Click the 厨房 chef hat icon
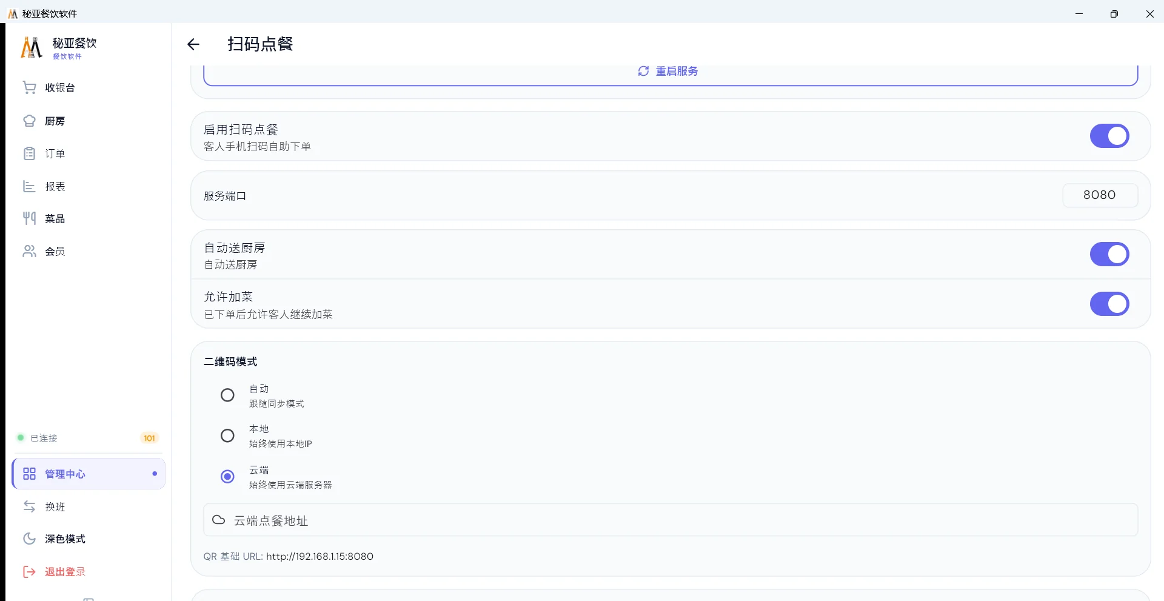This screenshot has height=601, width=1164. tap(29, 121)
